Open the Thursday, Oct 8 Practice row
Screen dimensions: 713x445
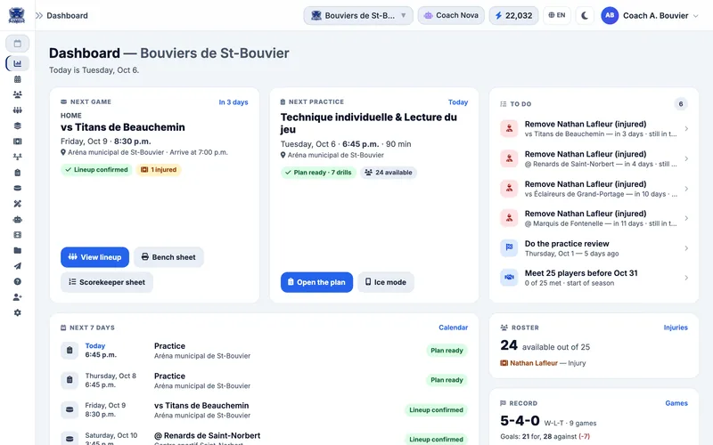pos(264,380)
